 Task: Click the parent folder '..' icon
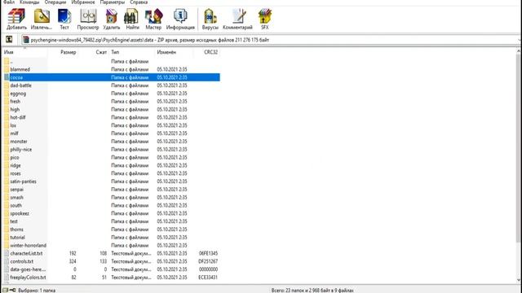point(7,62)
